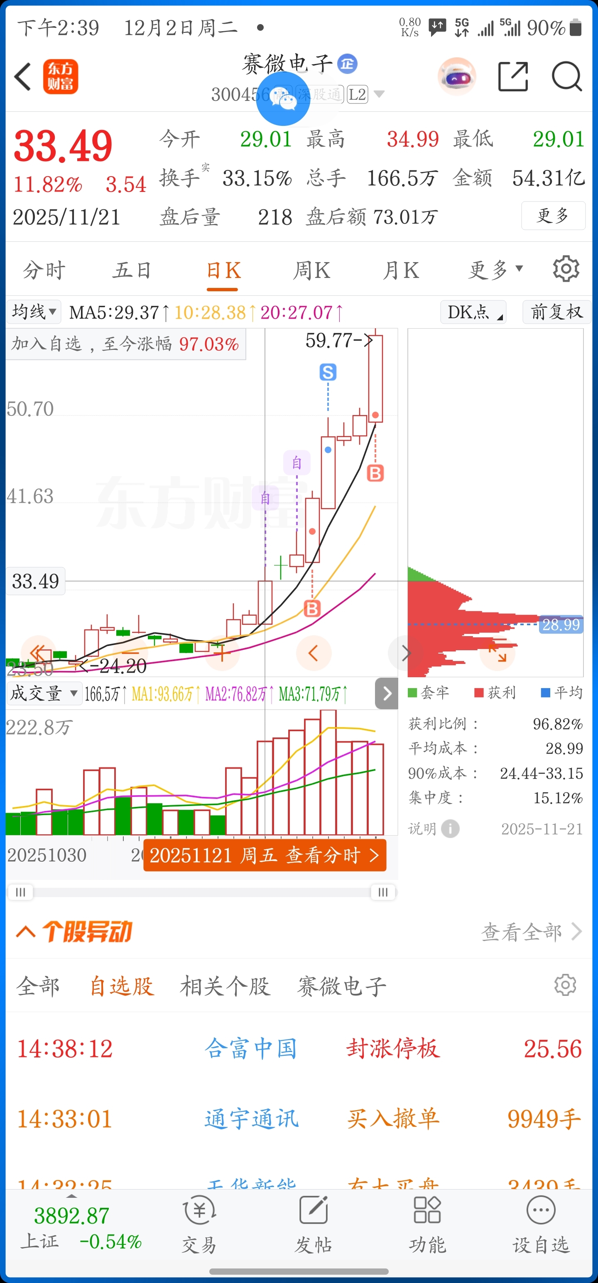Tap the blue 平均 legend swatch

(546, 692)
